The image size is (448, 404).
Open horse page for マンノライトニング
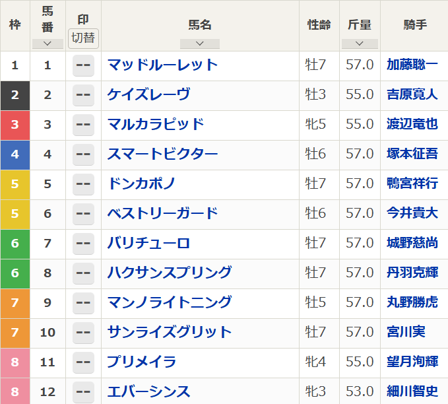click(x=170, y=303)
